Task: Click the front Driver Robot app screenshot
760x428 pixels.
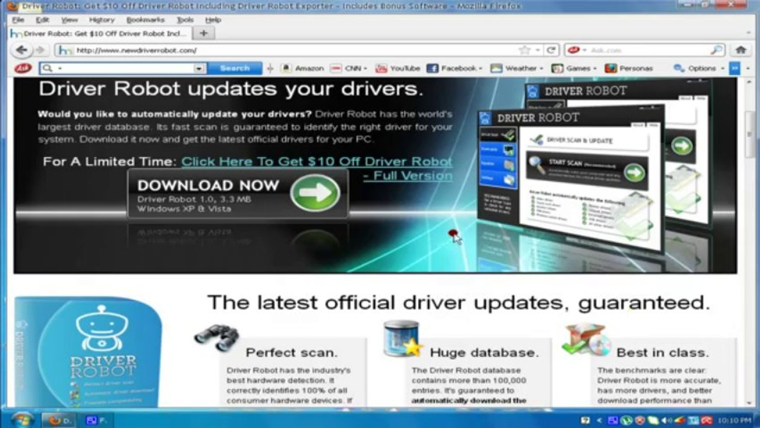Action: tap(570, 178)
